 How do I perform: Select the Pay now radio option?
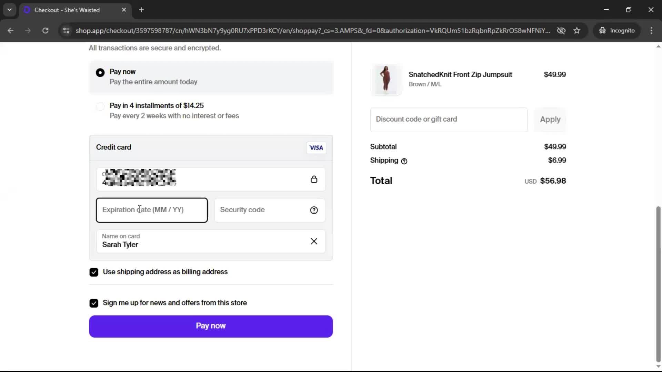point(100,73)
